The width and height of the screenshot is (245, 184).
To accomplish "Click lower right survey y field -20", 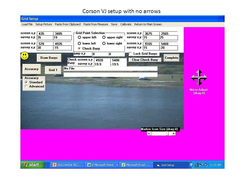I will [x=168, y=48].
